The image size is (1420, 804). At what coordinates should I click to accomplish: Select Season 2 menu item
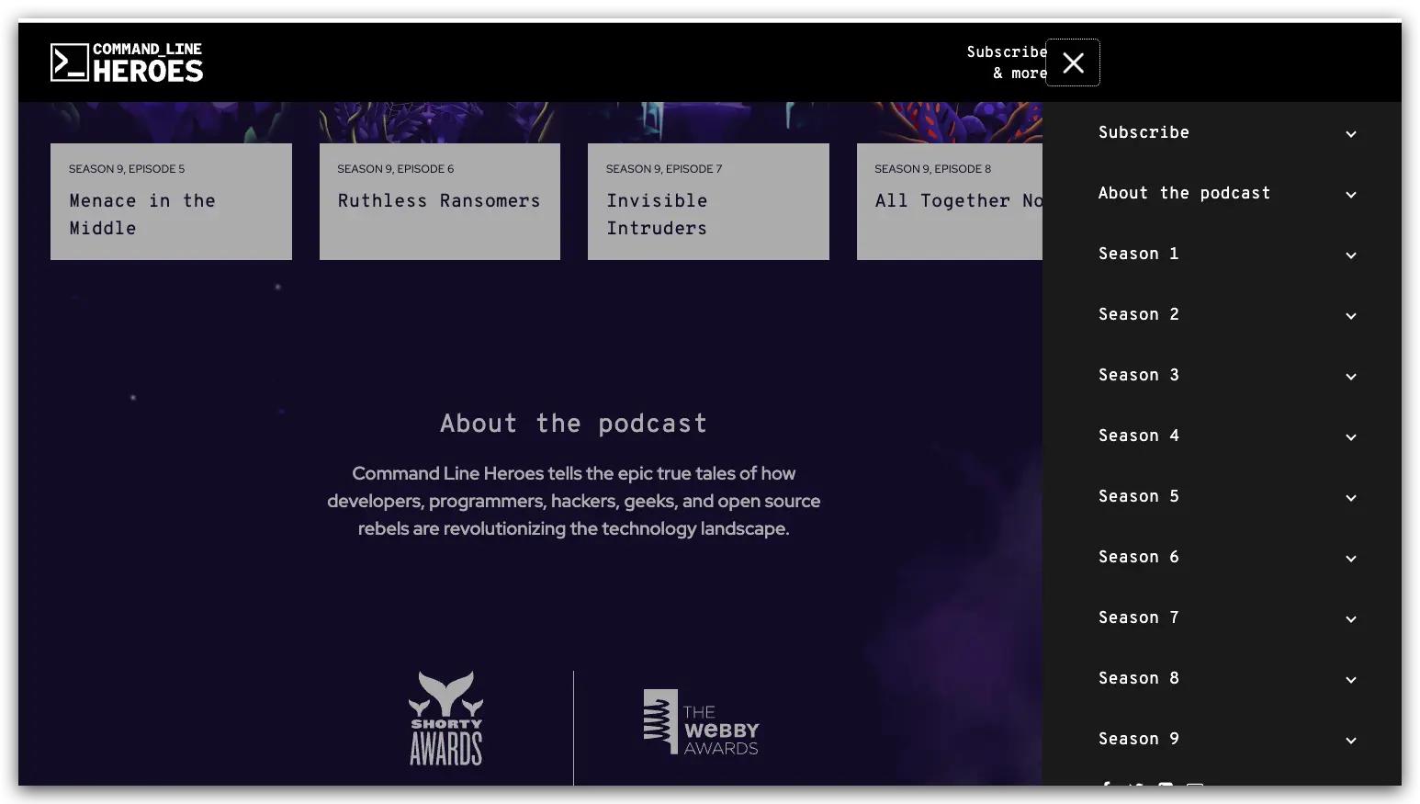tap(1139, 314)
